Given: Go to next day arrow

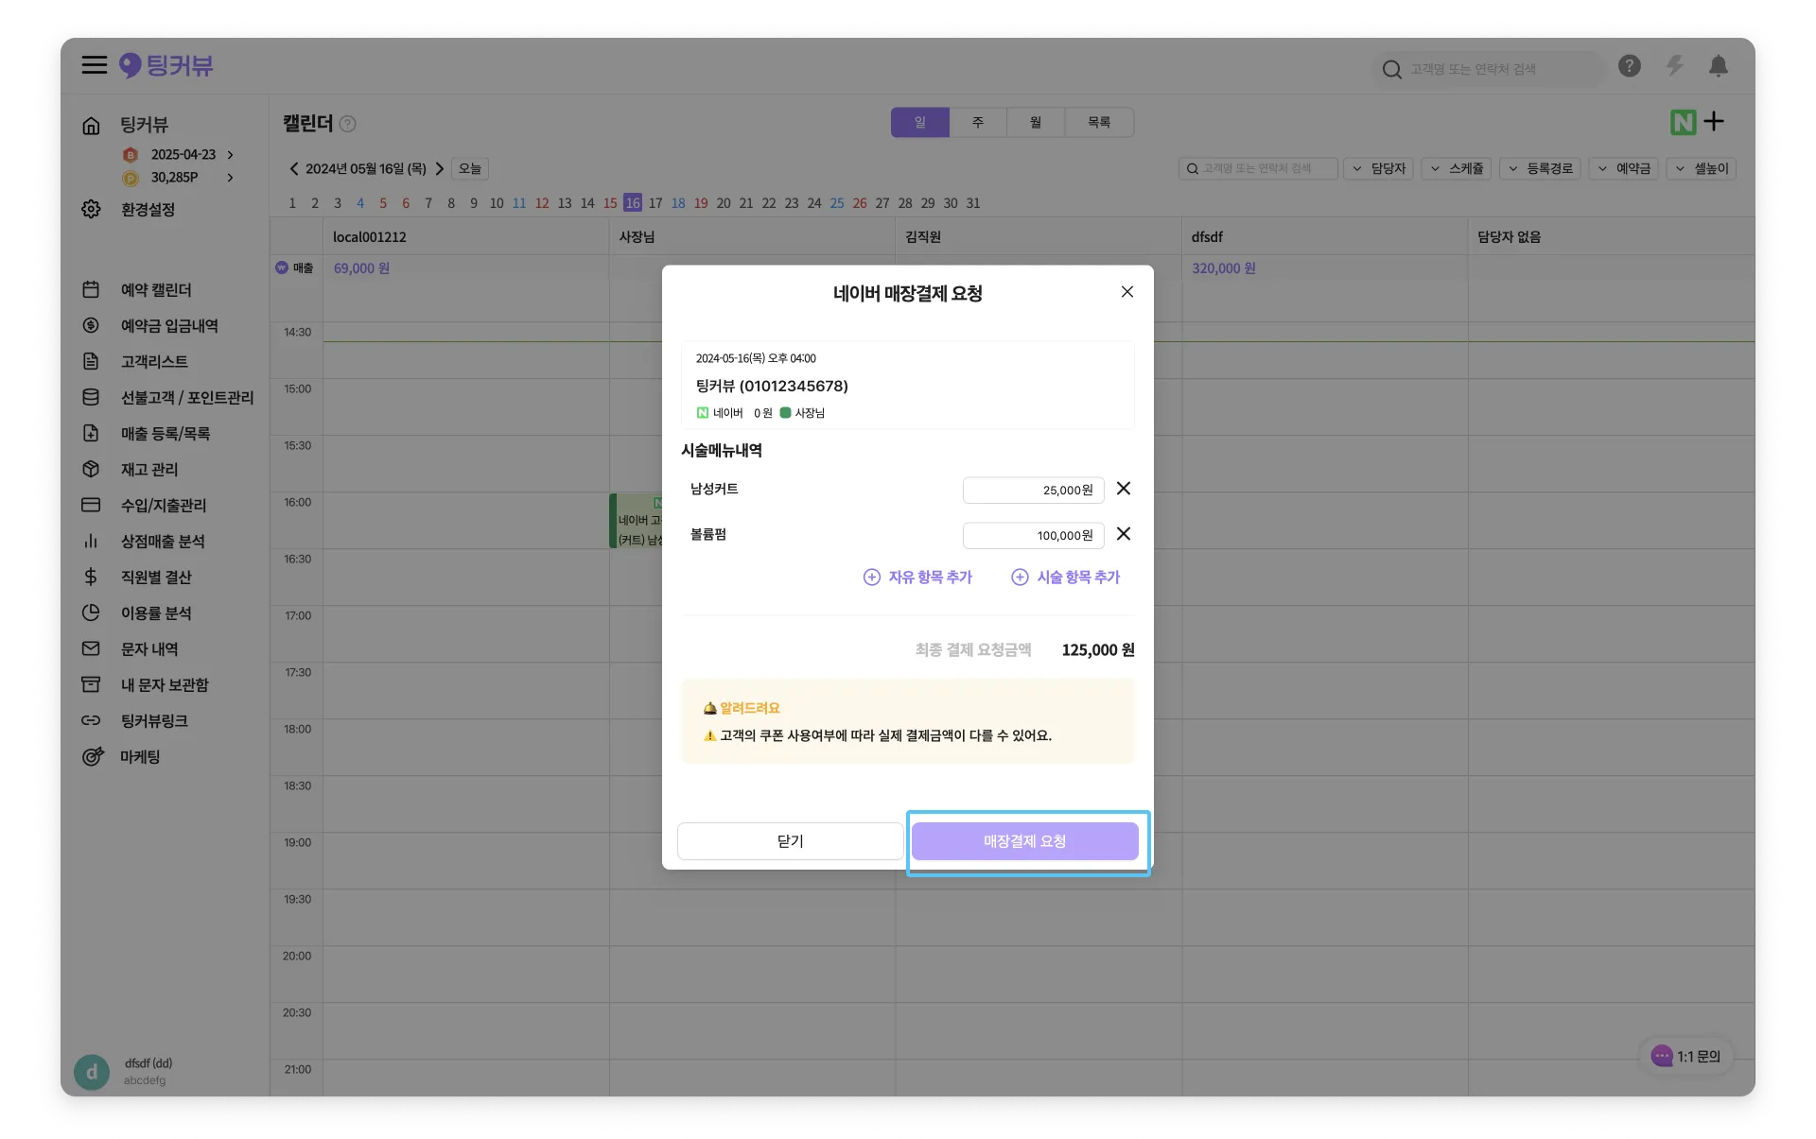Looking at the screenshot, I should point(440,168).
